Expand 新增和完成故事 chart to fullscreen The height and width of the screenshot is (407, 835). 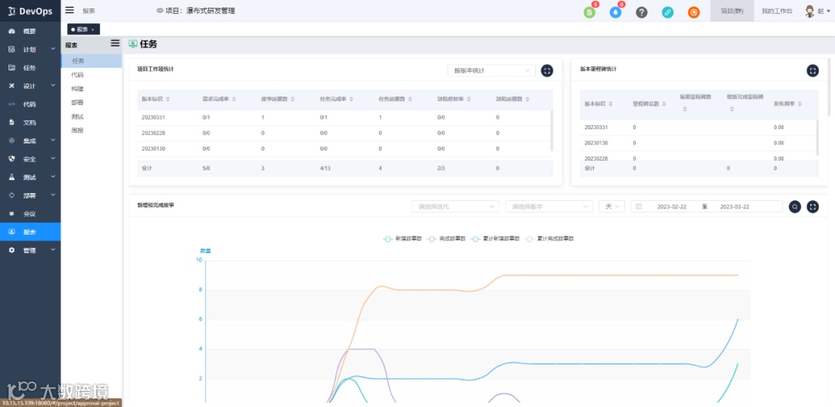[813, 206]
